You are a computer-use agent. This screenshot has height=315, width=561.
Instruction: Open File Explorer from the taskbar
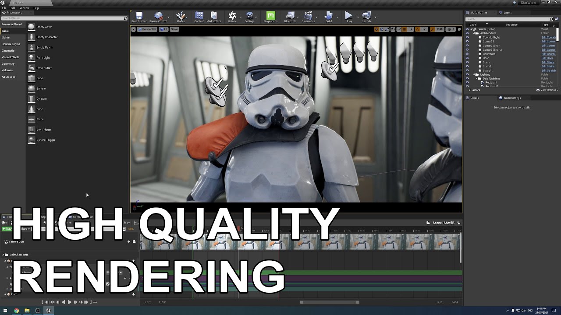(x=27, y=311)
